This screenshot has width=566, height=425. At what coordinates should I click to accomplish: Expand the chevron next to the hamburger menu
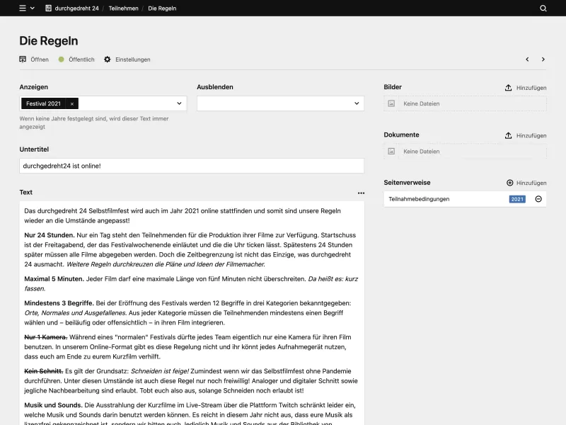coord(31,8)
